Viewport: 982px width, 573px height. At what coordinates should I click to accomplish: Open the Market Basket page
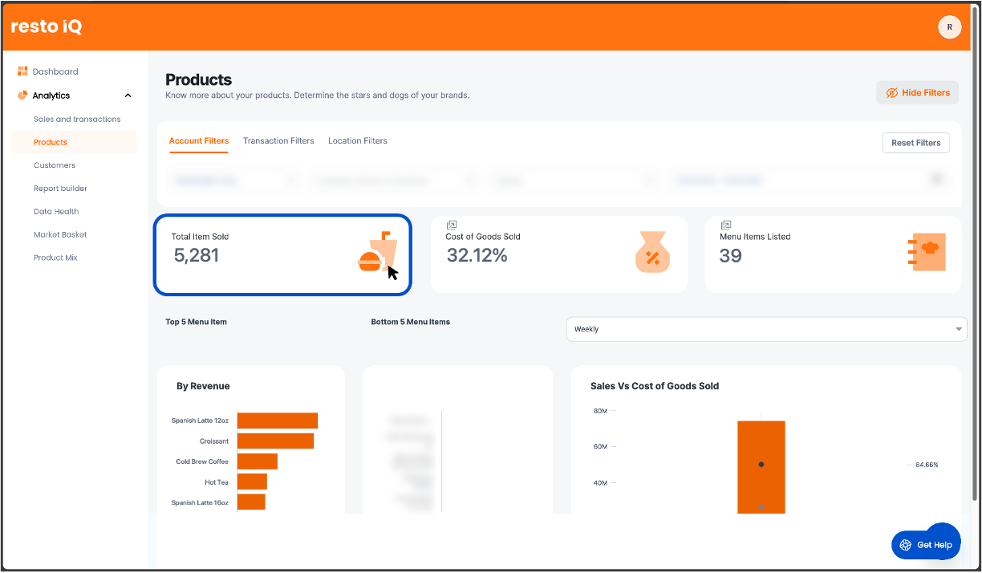[x=60, y=235]
